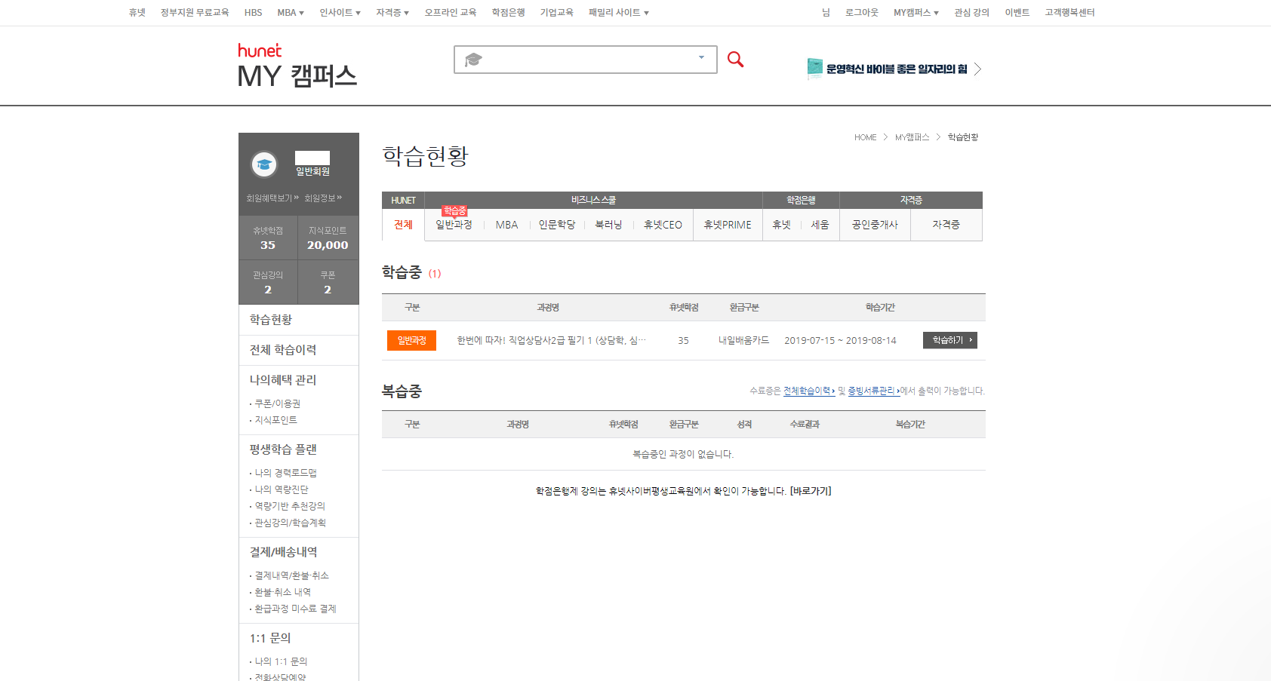Expand the 패밀리 사이트 dropdown

click(619, 13)
